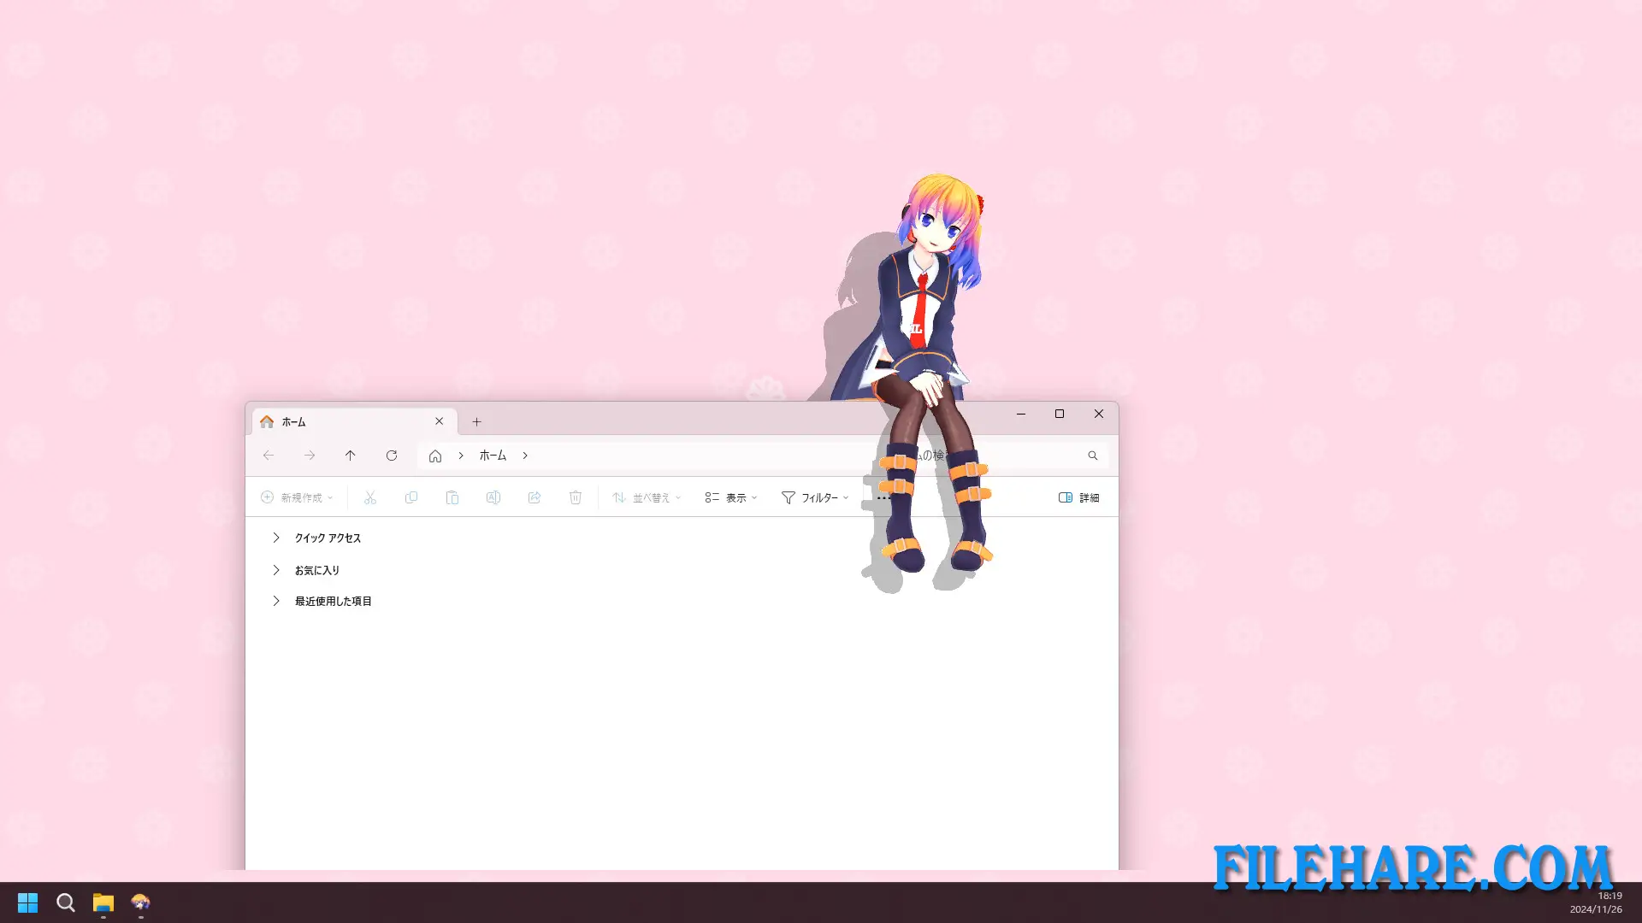This screenshot has width=1642, height=923.
Task: Click the Delete trash icon
Action: pos(576,497)
